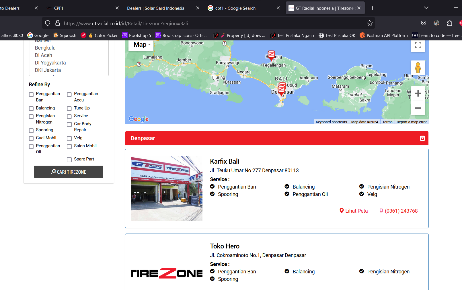Switch to the cpf1 Google Search tab
The height and width of the screenshot is (290, 462).
235,8
